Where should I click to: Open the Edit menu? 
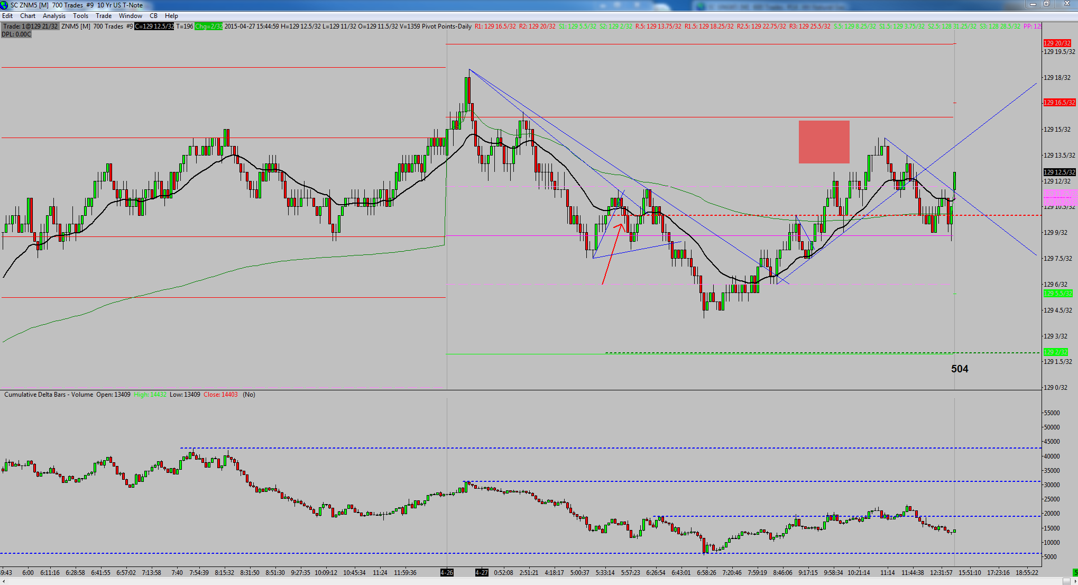click(7, 16)
